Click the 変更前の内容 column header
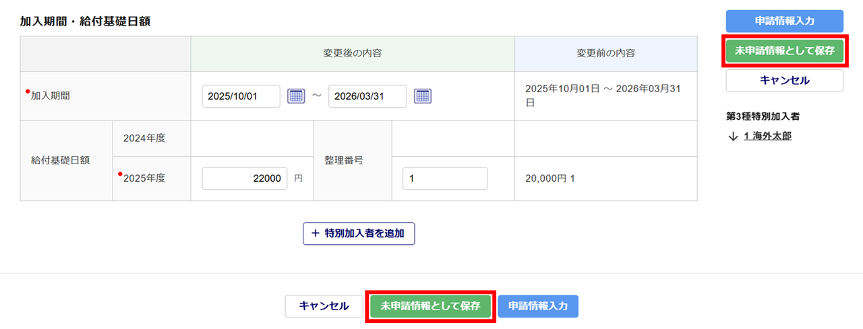Screen dimensions: 863x329 pyautogui.click(x=605, y=53)
